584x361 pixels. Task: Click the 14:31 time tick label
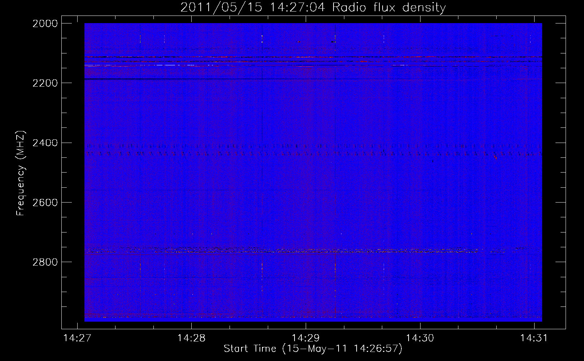534,338
